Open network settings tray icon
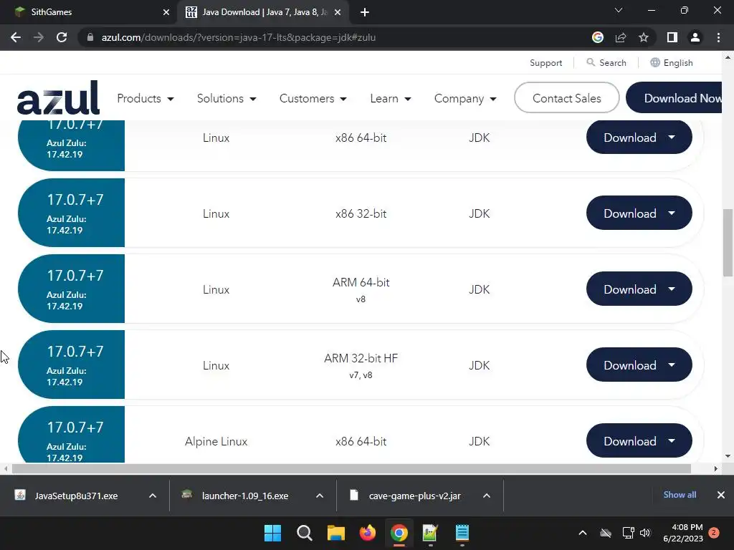 [628, 533]
